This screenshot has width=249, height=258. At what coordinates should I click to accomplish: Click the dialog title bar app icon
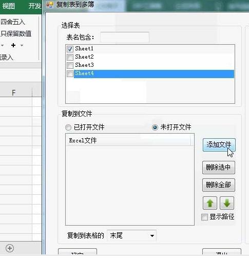50,5
